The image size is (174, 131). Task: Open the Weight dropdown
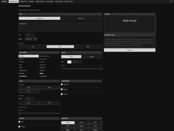[x=31, y=39]
